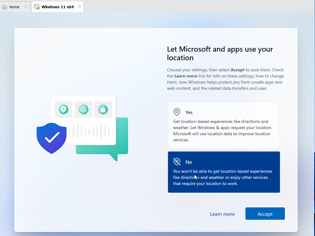Switch to the Home tab
315x236 pixels.
point(14,7)
